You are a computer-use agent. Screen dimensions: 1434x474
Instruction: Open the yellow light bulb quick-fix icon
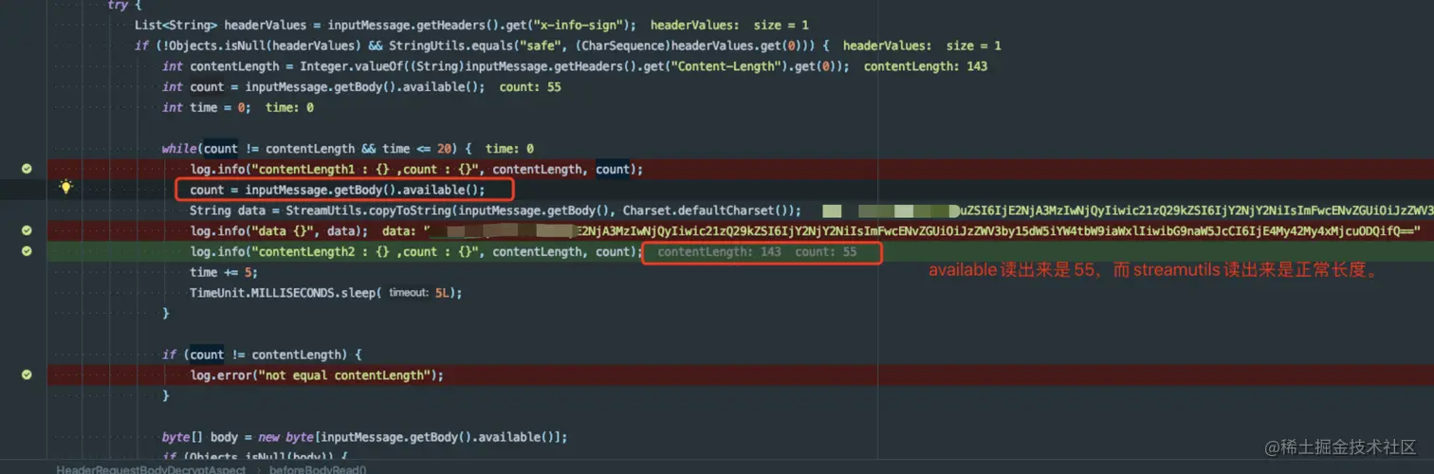66,188
